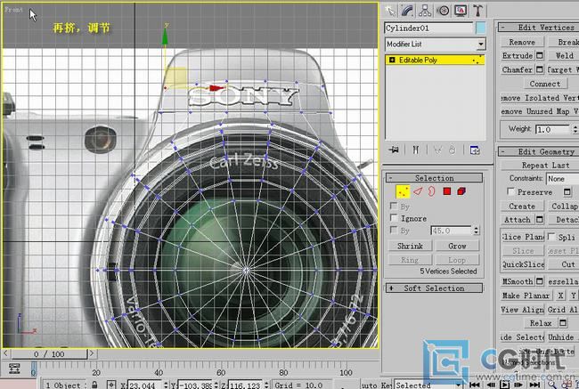Click the Grow selection button
The height and width of the screenshot is (389, 579).
[457, 246]
